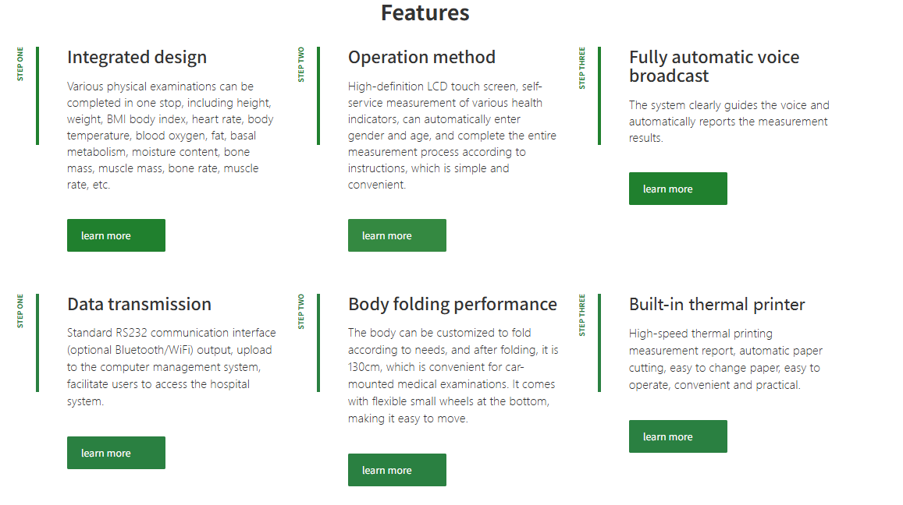Click STEP ONE label beside Integrated design

pos(20,64)
